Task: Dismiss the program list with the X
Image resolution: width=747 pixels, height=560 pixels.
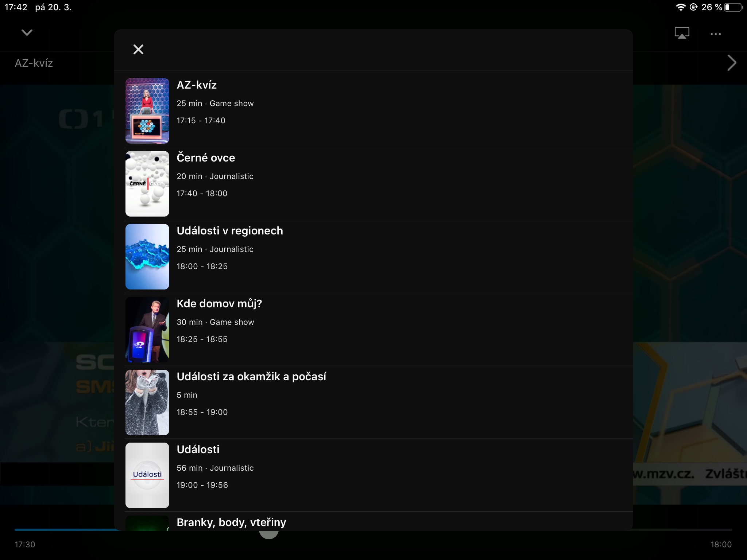Action: coord(138,49)
